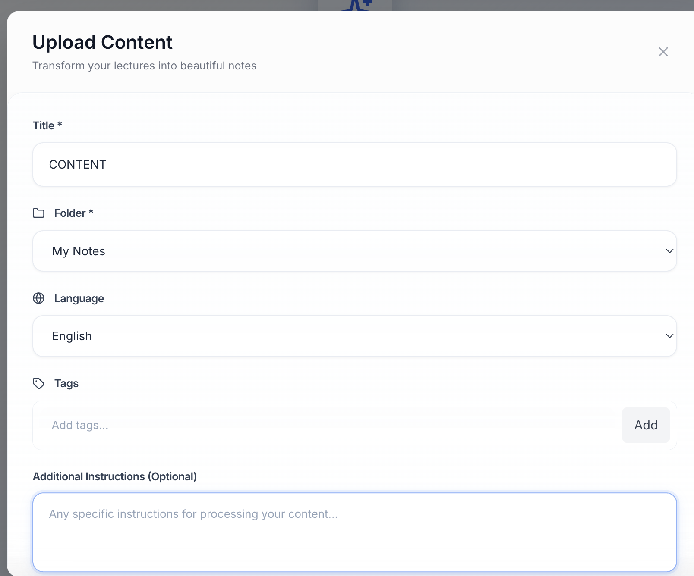
Task: Click the Upload Content heading
Action: [x=102, y=42]
